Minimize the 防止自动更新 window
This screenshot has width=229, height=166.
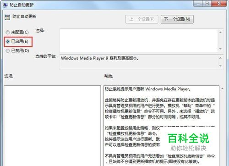coord(198,4)
